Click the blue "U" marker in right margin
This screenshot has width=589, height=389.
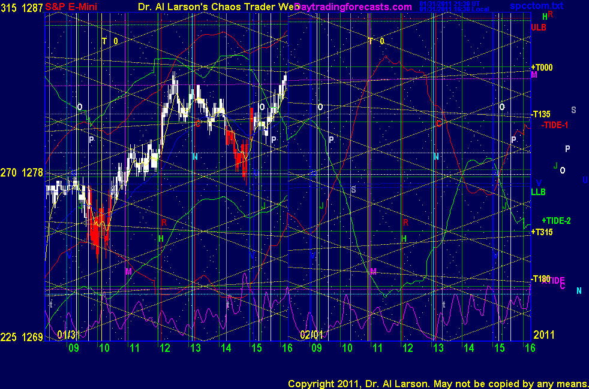[585, 180]
